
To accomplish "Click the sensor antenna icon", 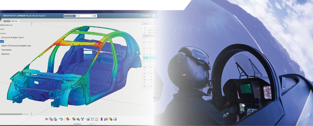I will (x=82, y=119).
